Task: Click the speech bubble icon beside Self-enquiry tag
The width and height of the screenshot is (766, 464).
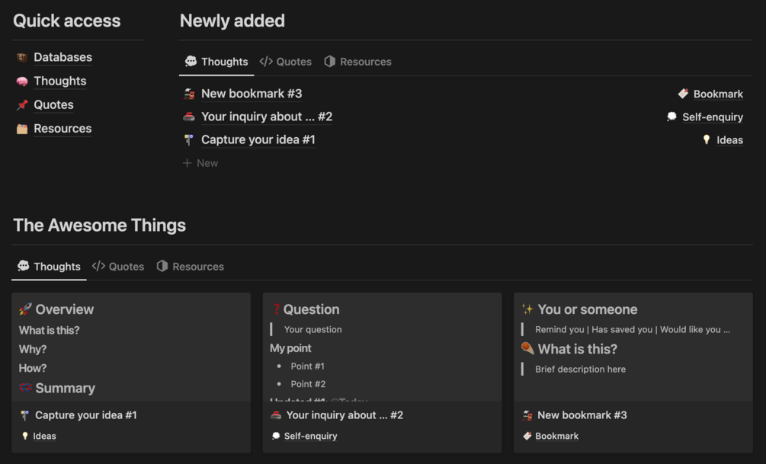Action: coord(671,117)
